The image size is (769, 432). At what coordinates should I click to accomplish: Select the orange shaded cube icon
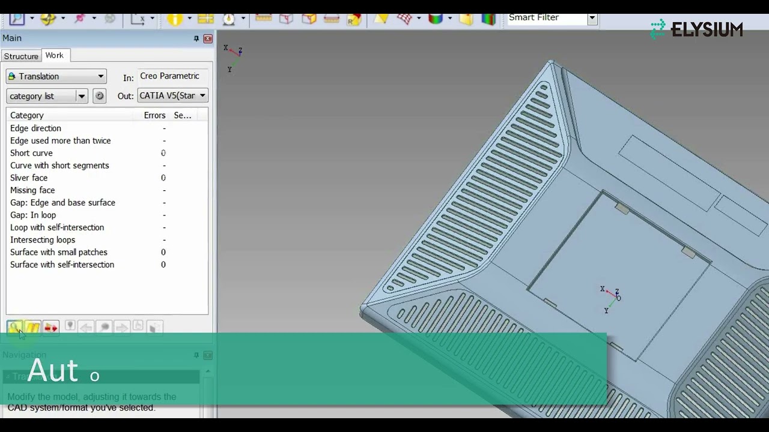[309, 19]
